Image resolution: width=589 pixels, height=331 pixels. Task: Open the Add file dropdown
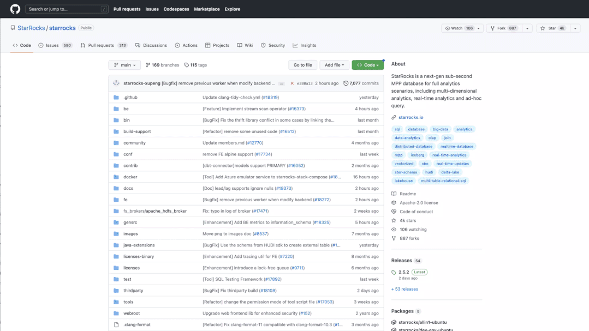[x=334, y=65]
